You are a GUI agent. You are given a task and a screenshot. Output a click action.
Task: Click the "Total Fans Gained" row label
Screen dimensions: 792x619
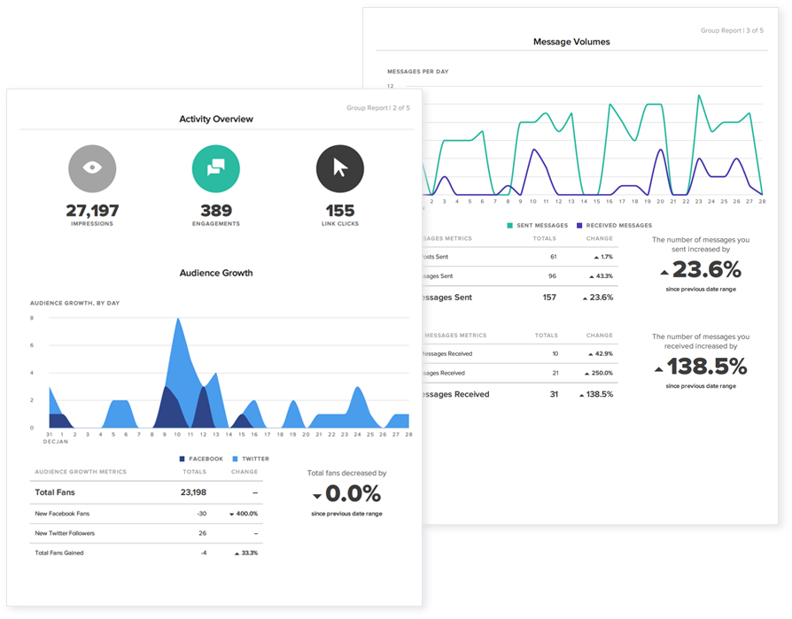click(x=59, y=553)
